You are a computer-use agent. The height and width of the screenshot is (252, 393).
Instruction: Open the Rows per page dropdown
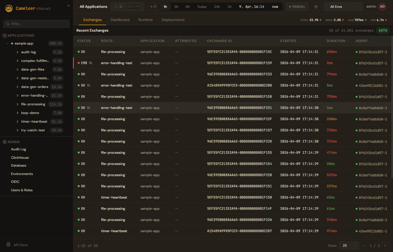click(349, 246)
